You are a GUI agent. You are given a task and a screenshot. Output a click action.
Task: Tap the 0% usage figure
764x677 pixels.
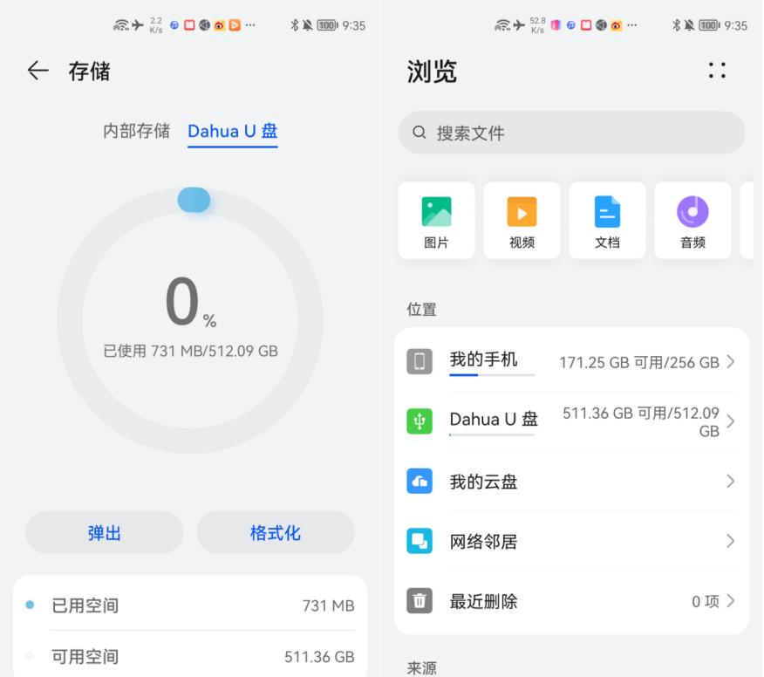pos(190,302)
